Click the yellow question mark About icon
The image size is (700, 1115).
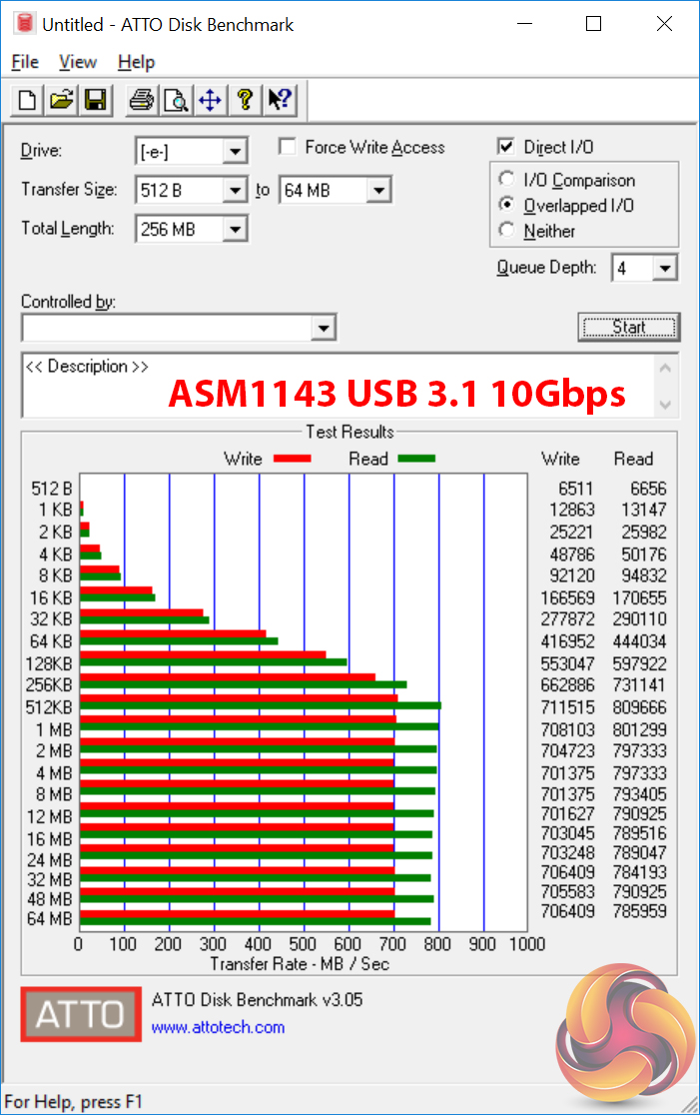[246, 100]
